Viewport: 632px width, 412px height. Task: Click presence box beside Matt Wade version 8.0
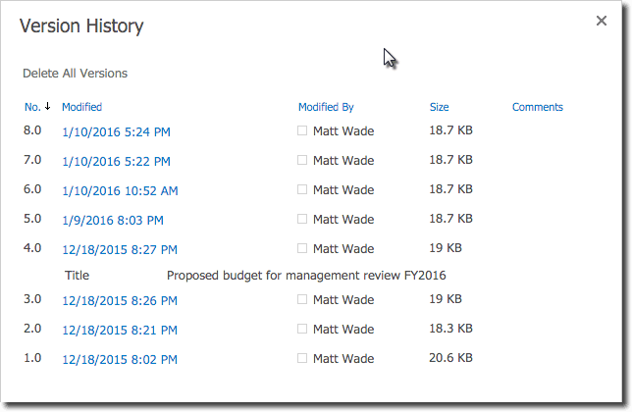(x=303, y=130)
